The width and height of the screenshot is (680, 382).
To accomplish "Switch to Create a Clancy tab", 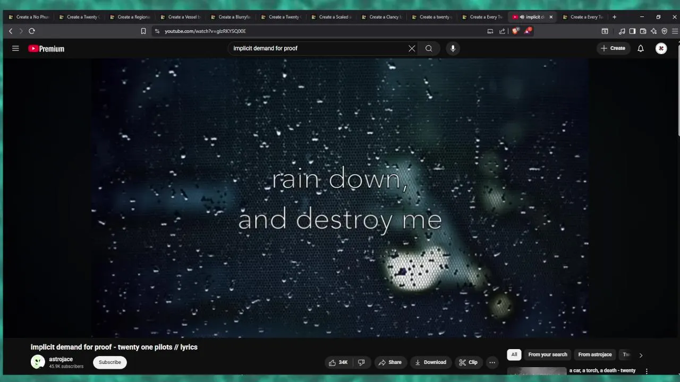I will click(381, 17).
